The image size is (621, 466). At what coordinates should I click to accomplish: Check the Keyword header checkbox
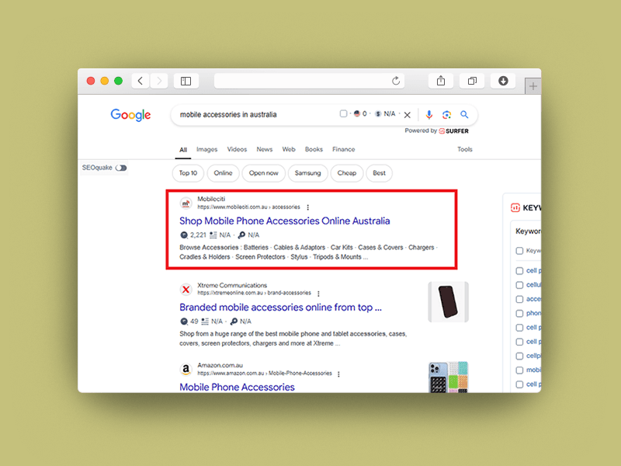tap(519, 251)
